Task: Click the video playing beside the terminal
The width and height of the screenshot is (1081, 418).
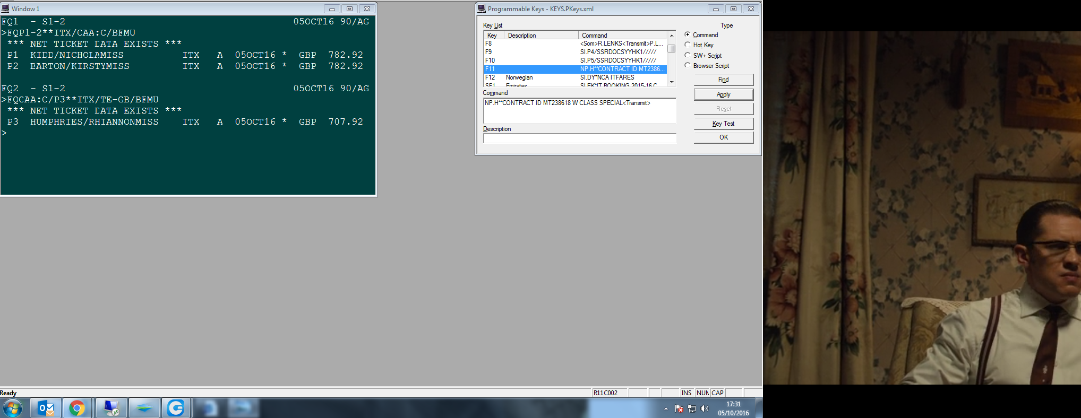Action: point(922,208)
